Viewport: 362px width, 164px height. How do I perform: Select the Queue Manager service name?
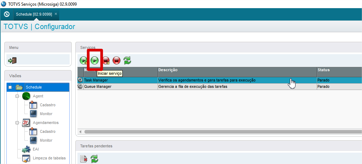pyautogui.click(x=98, y=86)
